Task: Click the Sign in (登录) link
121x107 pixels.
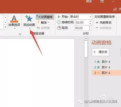Action: [89, 1]
